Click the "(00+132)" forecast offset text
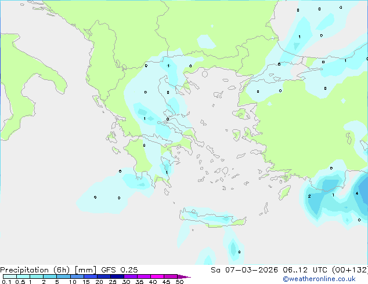Viewport: 368px width, 284px height. tap(350, 270)
